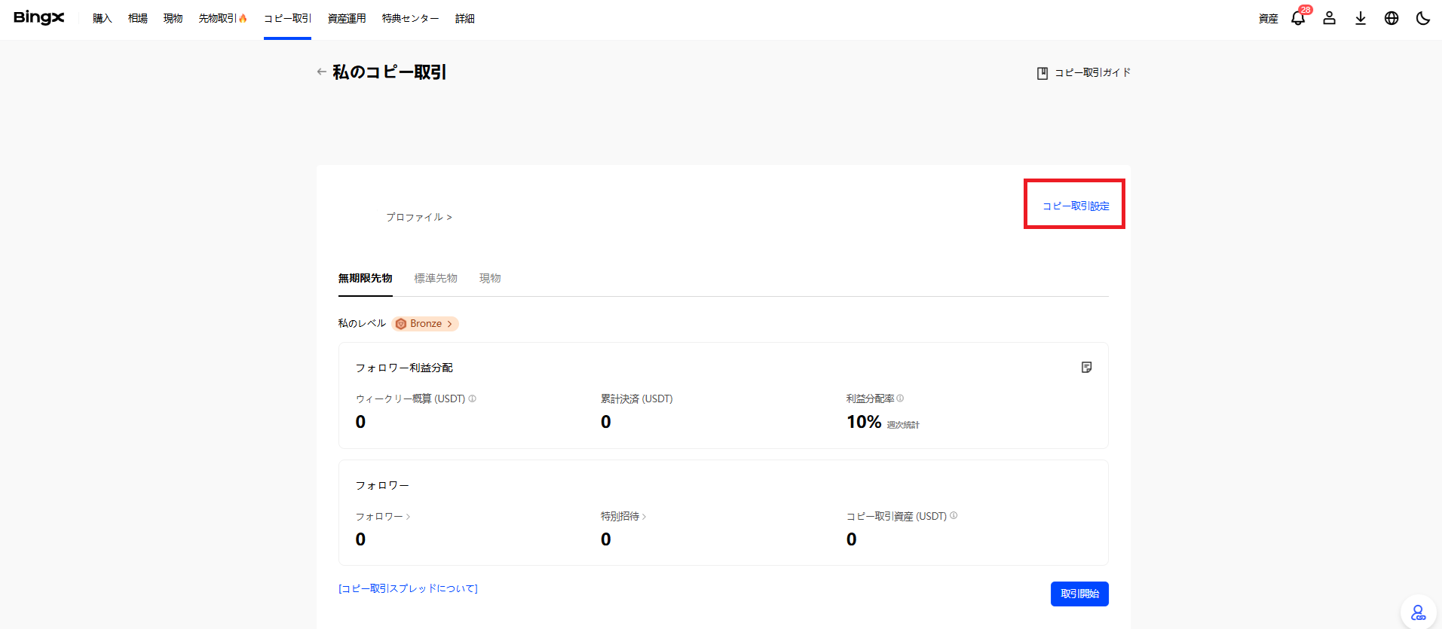Open the コピー取引ガイド guide
Image resolution: width=1442 pixels, height=629 pixels.
[x=1084, y=73]
